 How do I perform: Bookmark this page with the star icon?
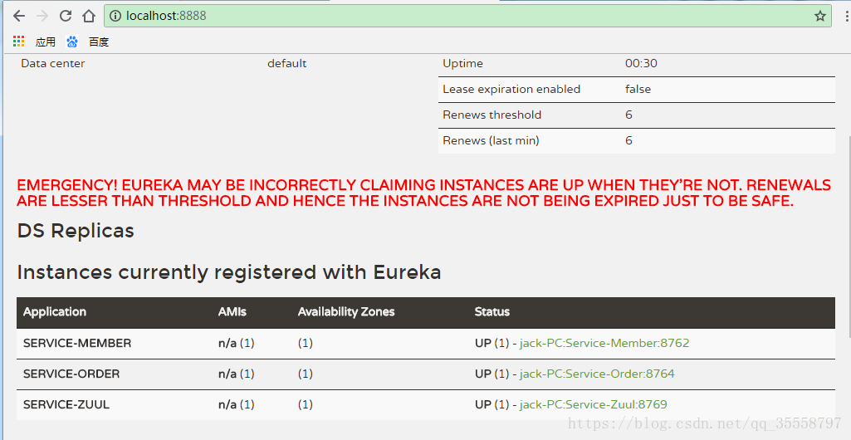tap(819, 16)
